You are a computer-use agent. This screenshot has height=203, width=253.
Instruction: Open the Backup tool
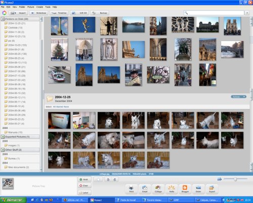pyautogui.click(x=100, y=13)
